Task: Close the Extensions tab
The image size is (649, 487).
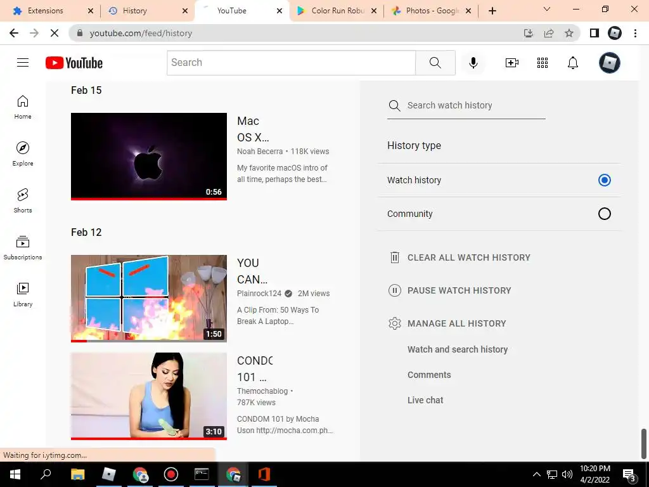Action: click(91, 11)
